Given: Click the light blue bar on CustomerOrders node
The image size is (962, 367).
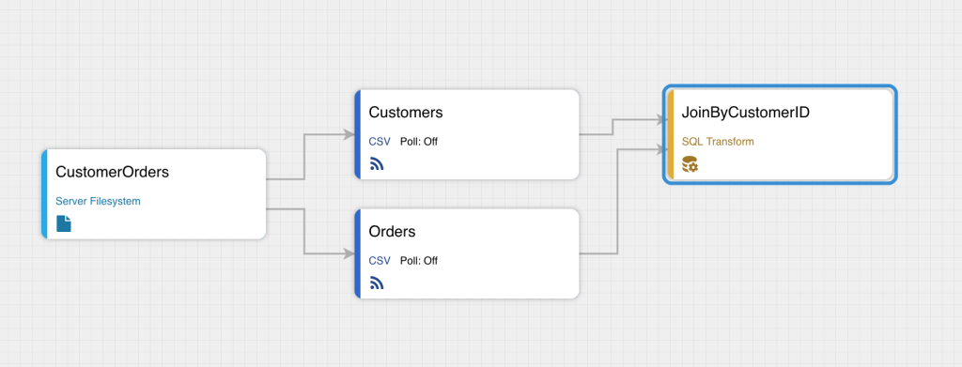Looking at the screenshot, I should (44, 193).
